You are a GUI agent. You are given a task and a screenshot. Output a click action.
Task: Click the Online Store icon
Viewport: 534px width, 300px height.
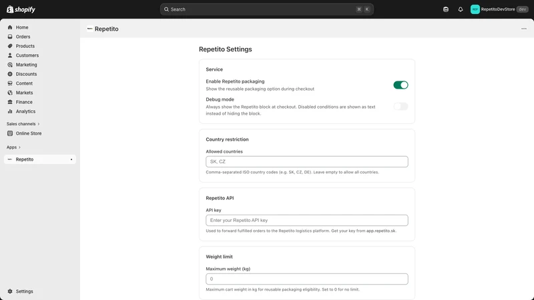click(x=10, y=133)
